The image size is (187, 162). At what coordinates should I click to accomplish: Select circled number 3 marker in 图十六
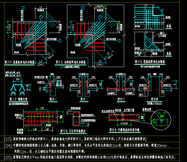click(60, 41)
